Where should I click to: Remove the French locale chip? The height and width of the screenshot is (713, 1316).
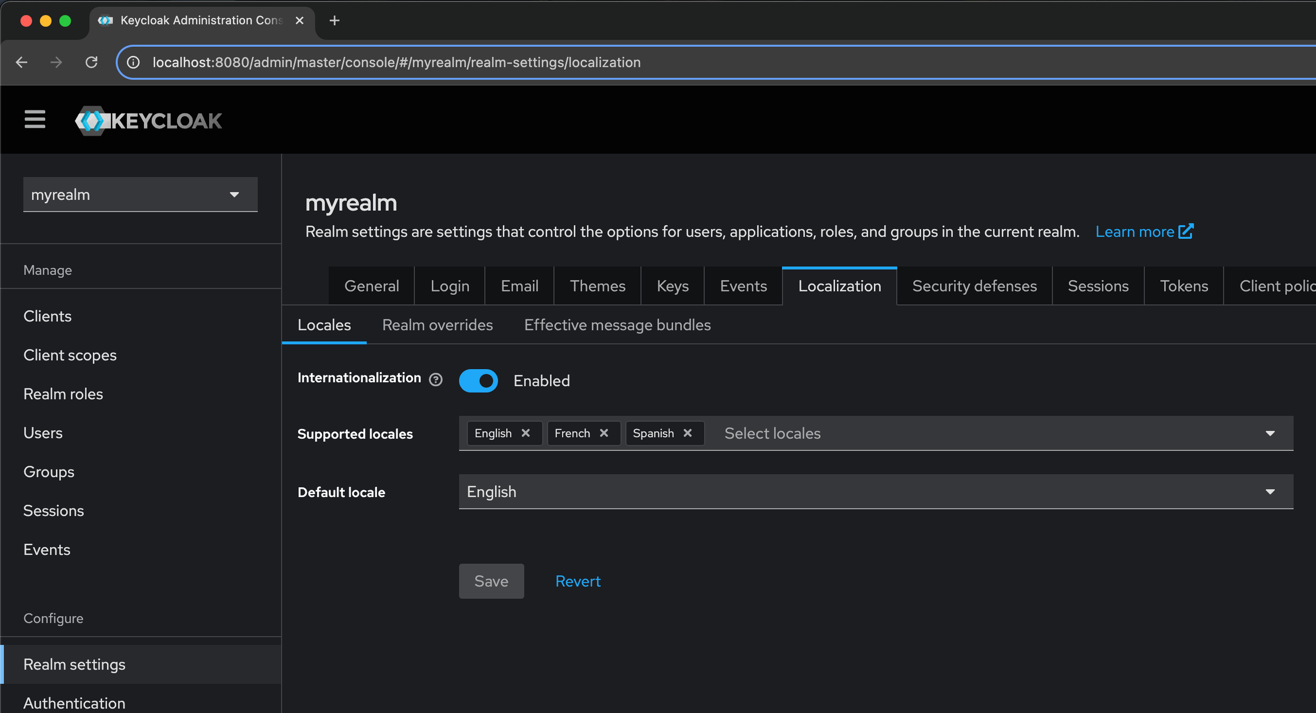pyautogui.click(x=604, y=433)
